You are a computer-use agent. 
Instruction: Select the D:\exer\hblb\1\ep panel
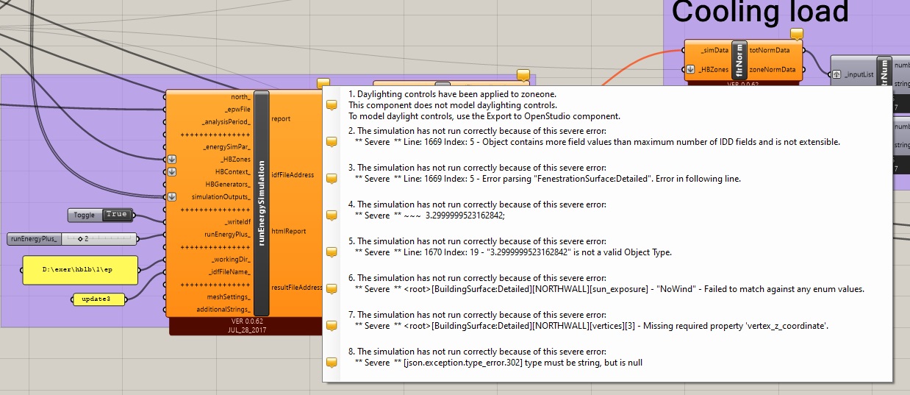pos(80,270)
